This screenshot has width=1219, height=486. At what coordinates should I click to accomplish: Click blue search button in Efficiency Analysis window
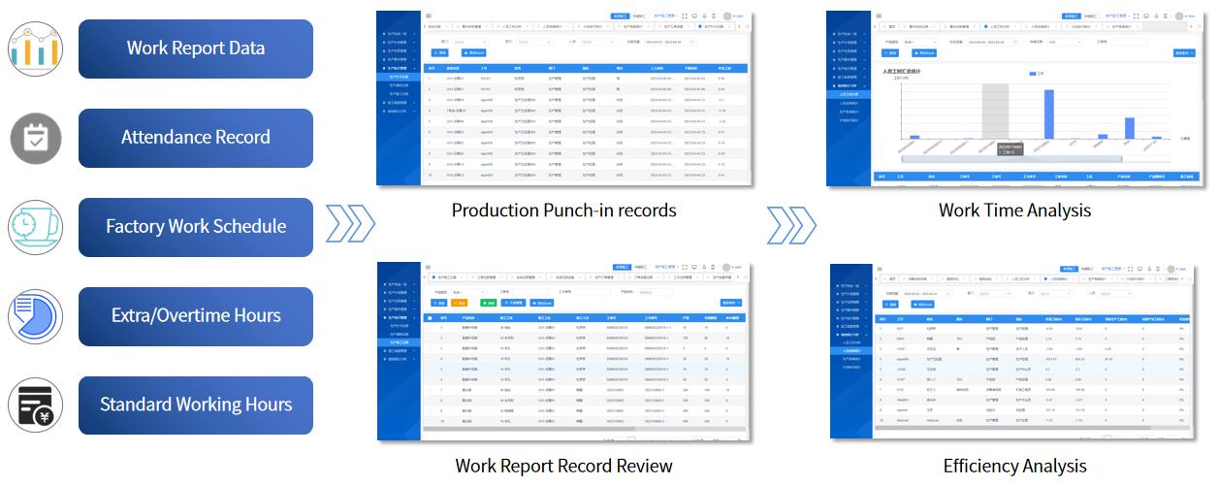[890, 305]
